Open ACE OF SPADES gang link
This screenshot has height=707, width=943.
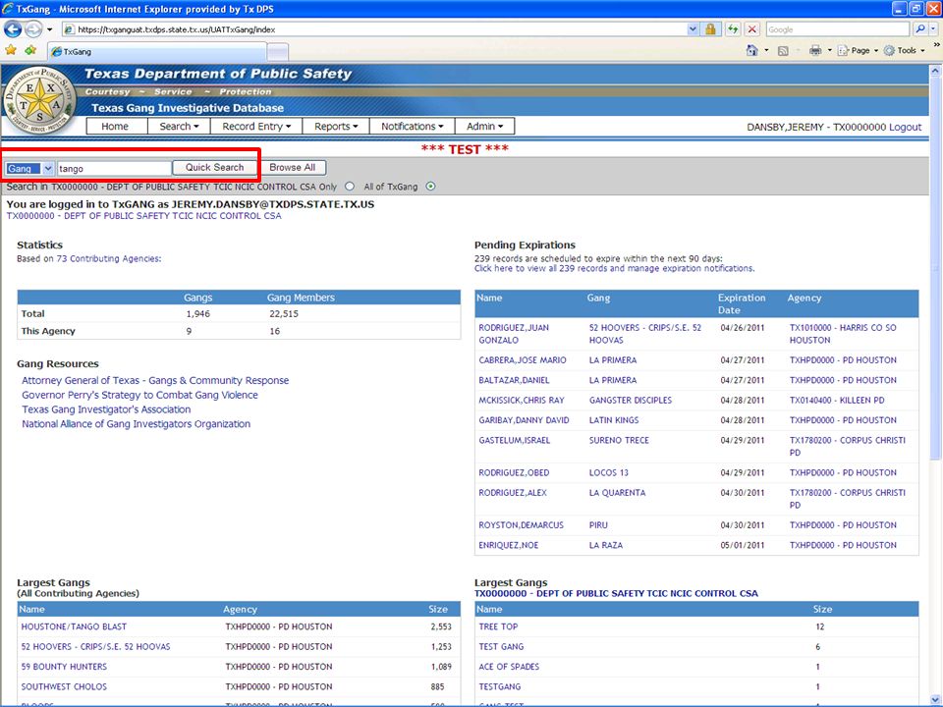[509, 667]
